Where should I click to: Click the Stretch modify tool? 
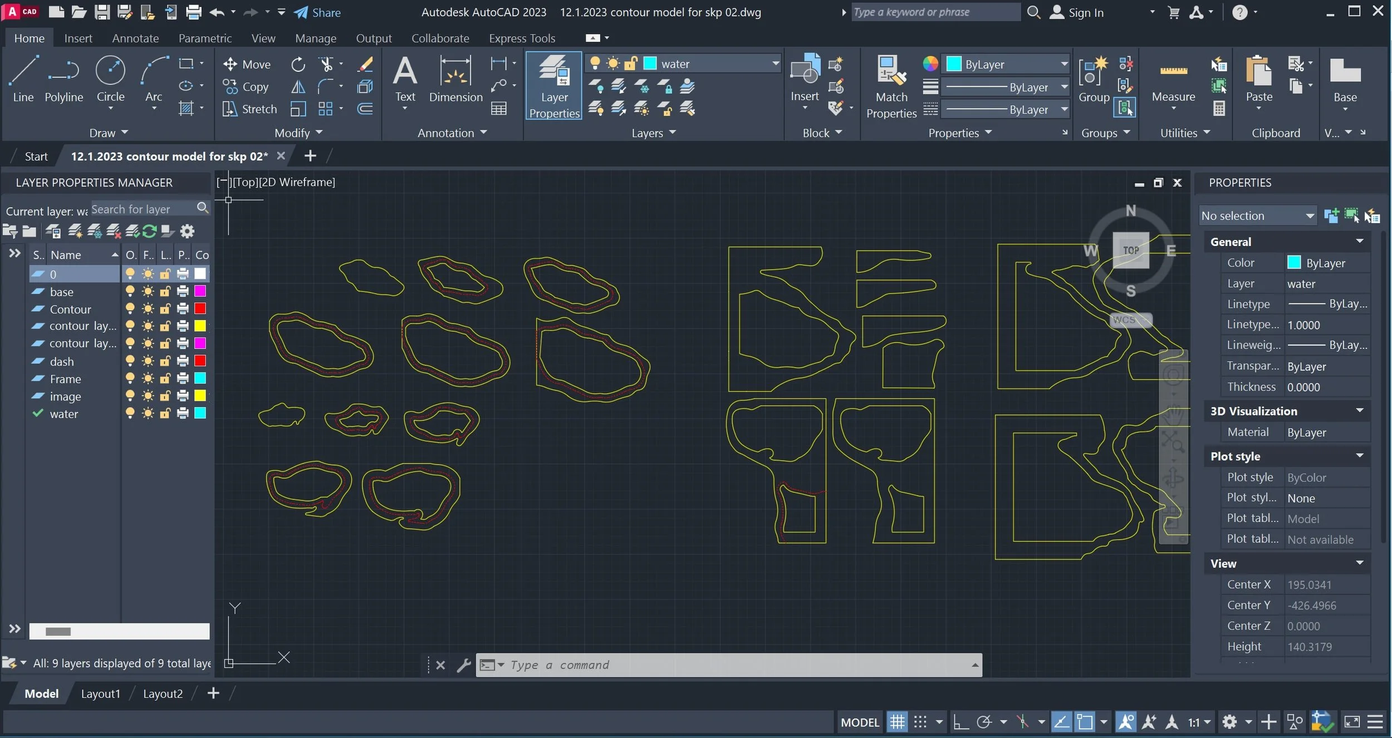pyautogui.click(x=249, y=109)
